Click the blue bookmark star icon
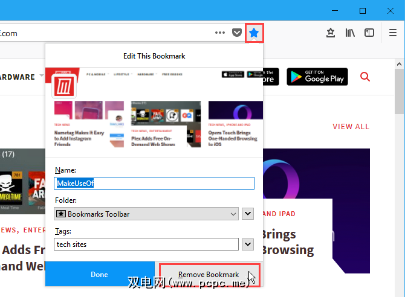405x297 pixels. 254,33
